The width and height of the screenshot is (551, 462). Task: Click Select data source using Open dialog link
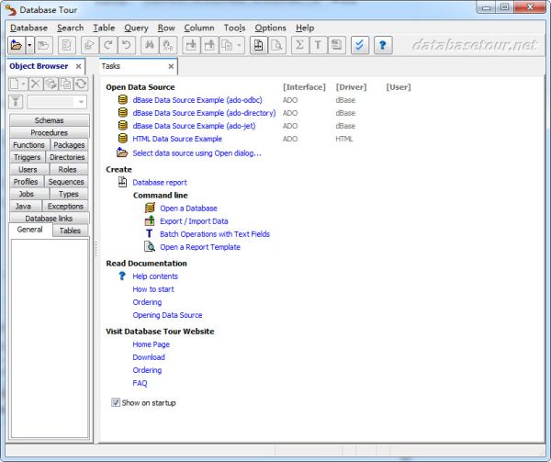coord(197,153)
